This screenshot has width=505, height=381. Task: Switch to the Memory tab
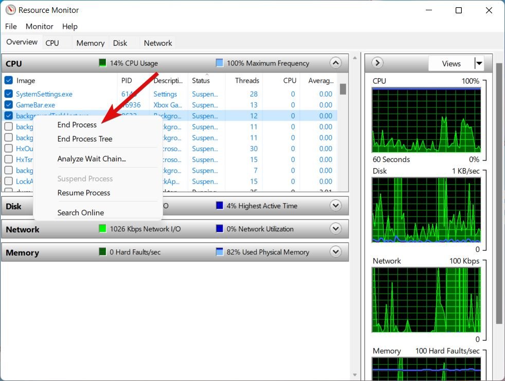point(90,43)
